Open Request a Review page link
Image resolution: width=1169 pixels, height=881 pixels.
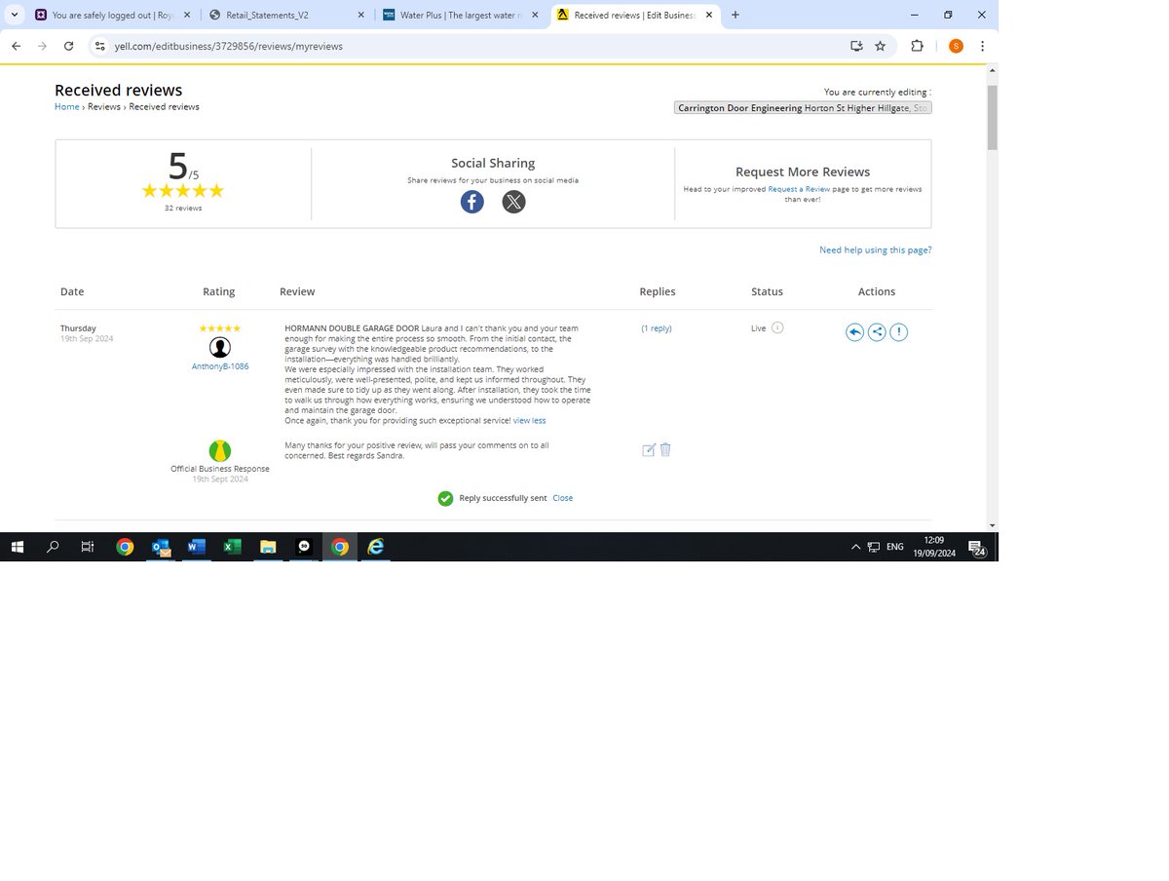pyautogui.click(x=799, y=189)
